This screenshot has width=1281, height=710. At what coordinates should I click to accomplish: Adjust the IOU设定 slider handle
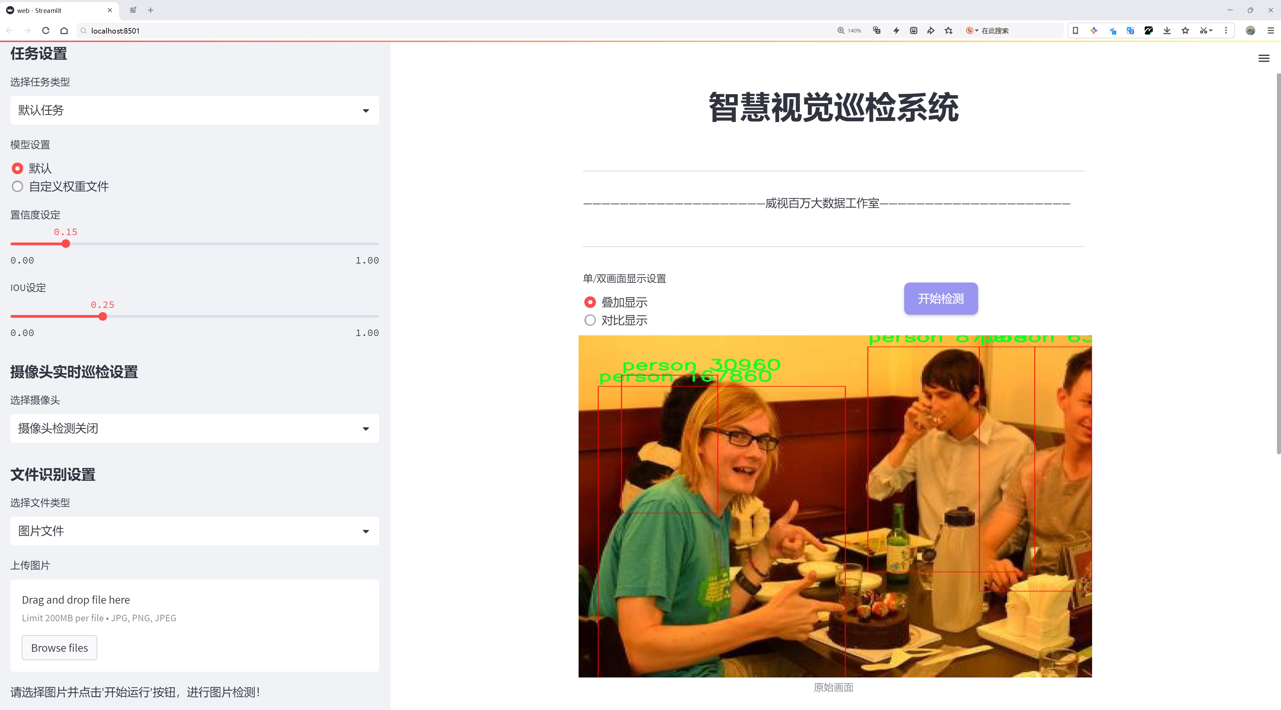(x=102, y=316)
